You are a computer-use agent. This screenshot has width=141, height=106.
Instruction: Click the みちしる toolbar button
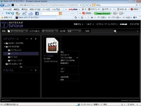point(122,9)
